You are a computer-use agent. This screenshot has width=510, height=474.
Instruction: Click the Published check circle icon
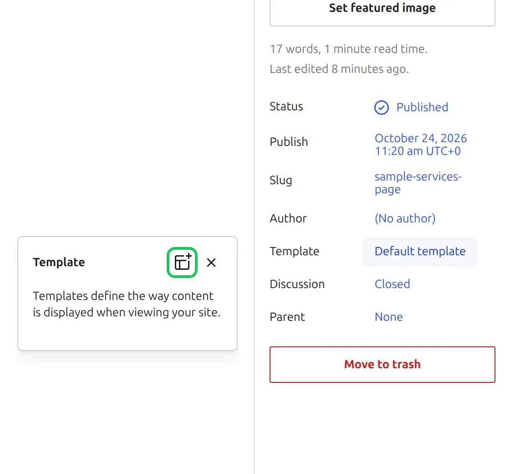(381, 108)
